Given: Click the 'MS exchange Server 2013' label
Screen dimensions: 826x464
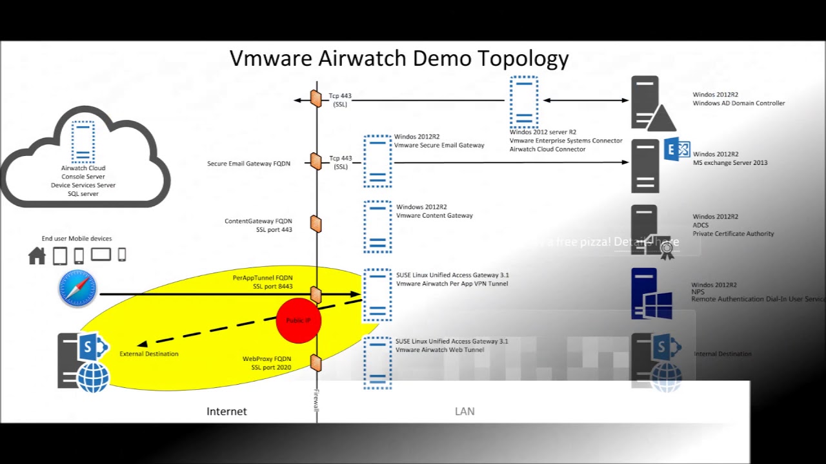Looking at the screenshot, I should click(730, 163).
